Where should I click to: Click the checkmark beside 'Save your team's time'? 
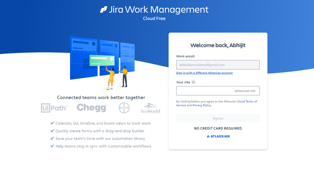pos(52,138)
